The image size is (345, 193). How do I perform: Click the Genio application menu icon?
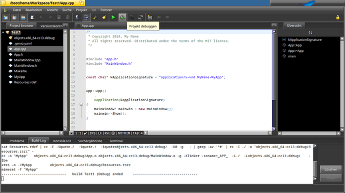(x=5, y=10)
